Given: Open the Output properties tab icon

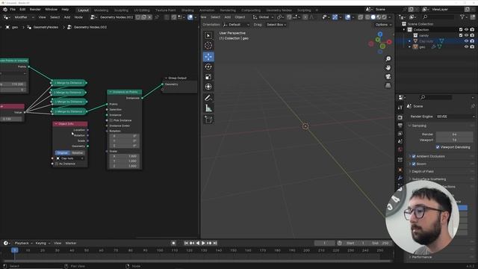Looking at the screenshot, I should [x=400, y=126].
